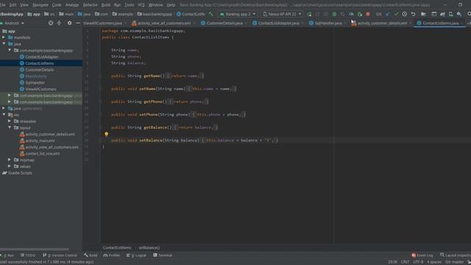The height and width of the screenshot is (265, 471).
Task: Open the TODO tool window
Action: click(28, 255)
